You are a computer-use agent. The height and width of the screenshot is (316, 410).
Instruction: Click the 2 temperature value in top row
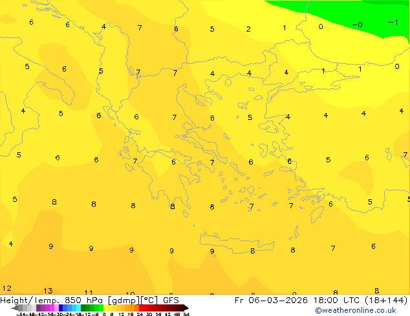[248, 29]
